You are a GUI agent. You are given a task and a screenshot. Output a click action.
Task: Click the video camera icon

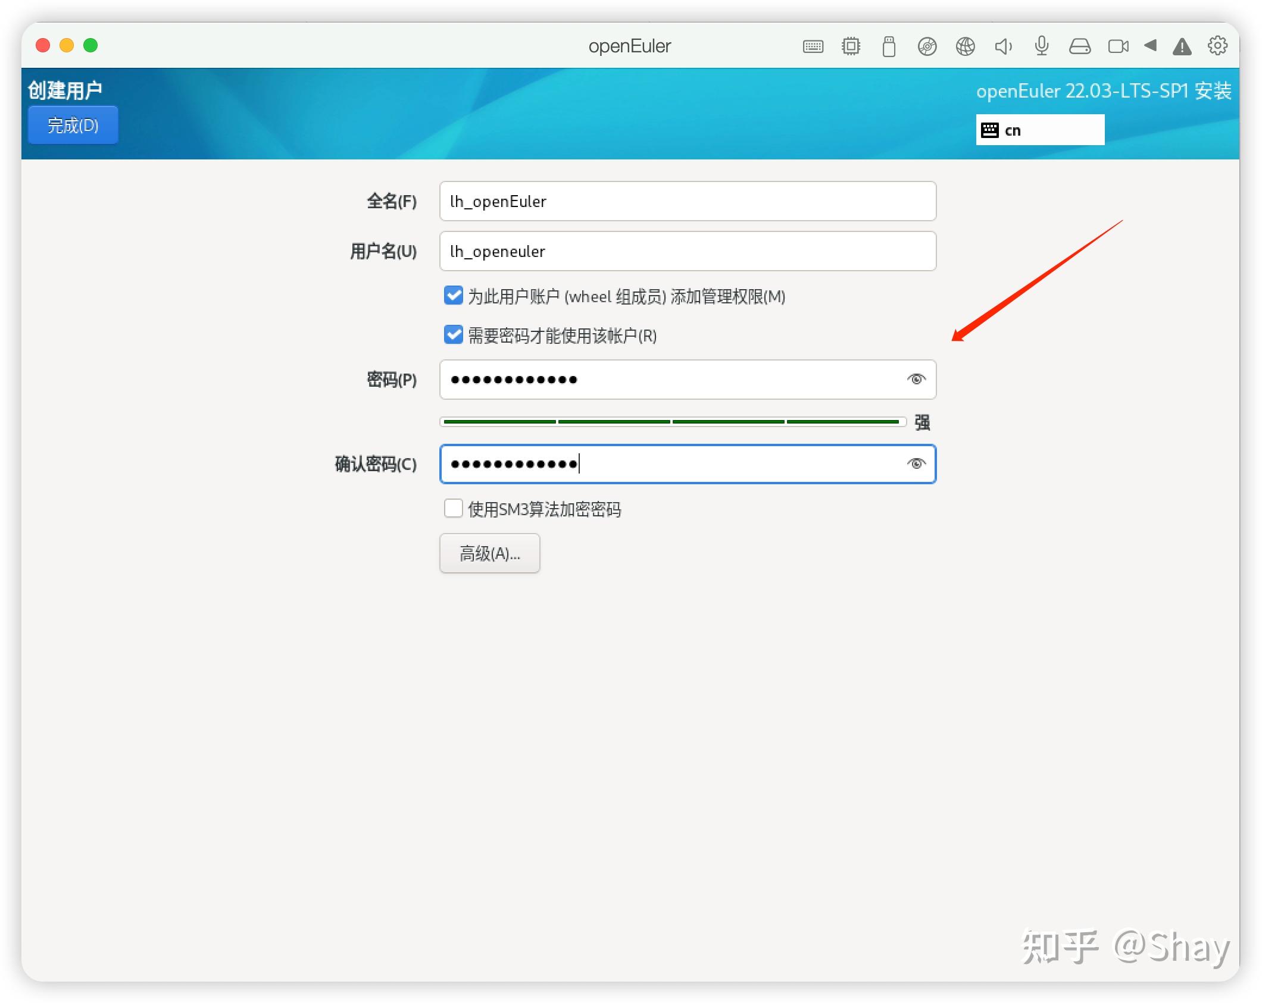pyautogui.click(x=1118, y=46)
